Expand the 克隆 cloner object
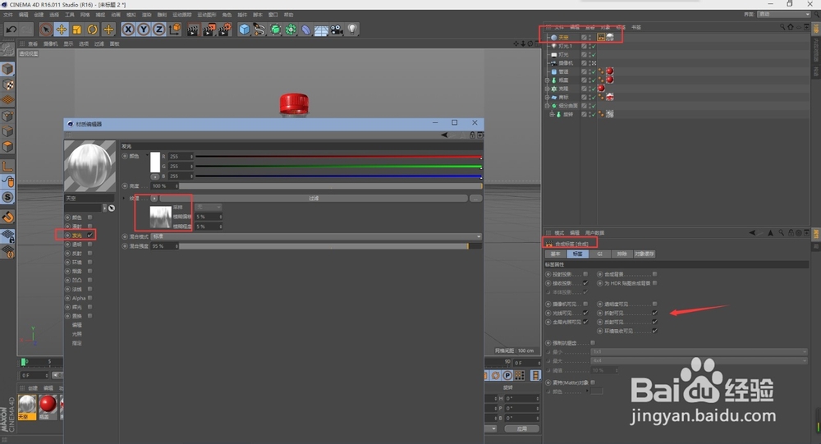This screenshot has height=444, width=821. pos(547,89)
